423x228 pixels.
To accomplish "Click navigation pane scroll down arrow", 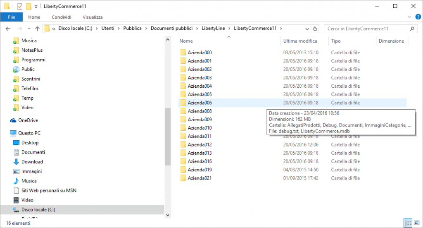I will click(168, 215).
